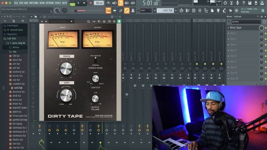
Task: Collapse the Lofi Kits folder
Action: (12, 39)
